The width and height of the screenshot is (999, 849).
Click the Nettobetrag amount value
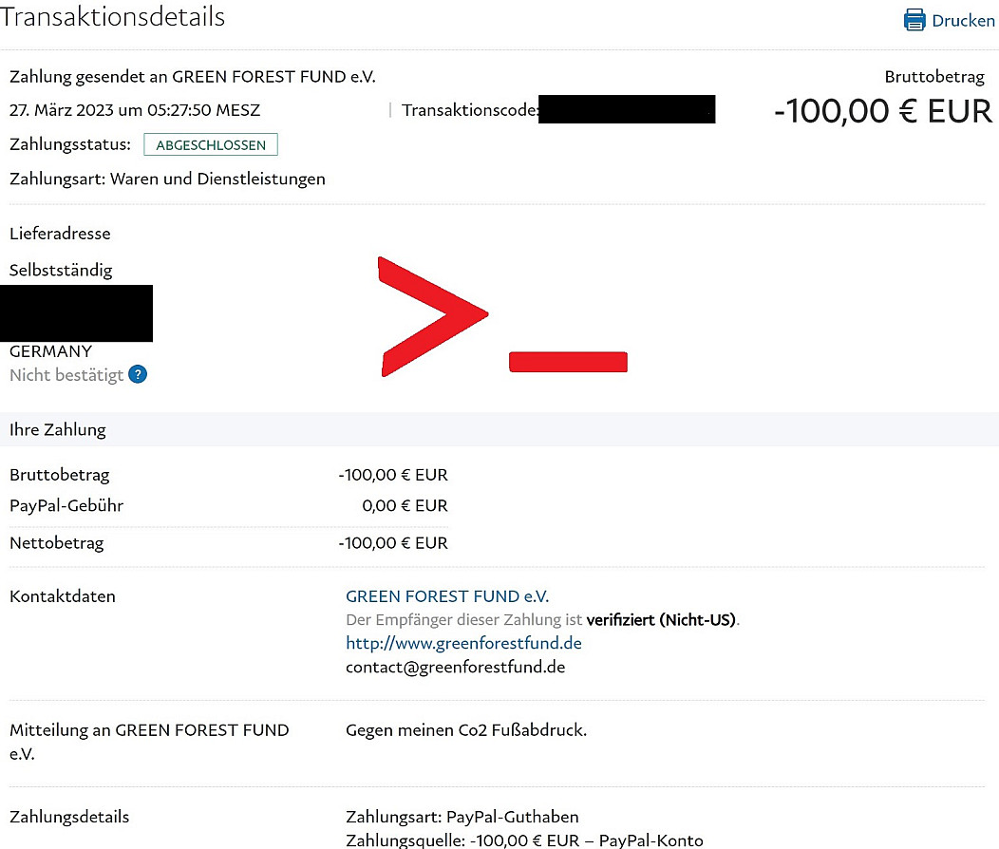(x=393, y=543)
